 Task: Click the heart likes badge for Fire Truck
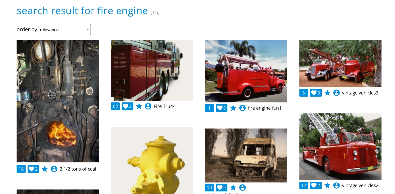click(127, 106)
